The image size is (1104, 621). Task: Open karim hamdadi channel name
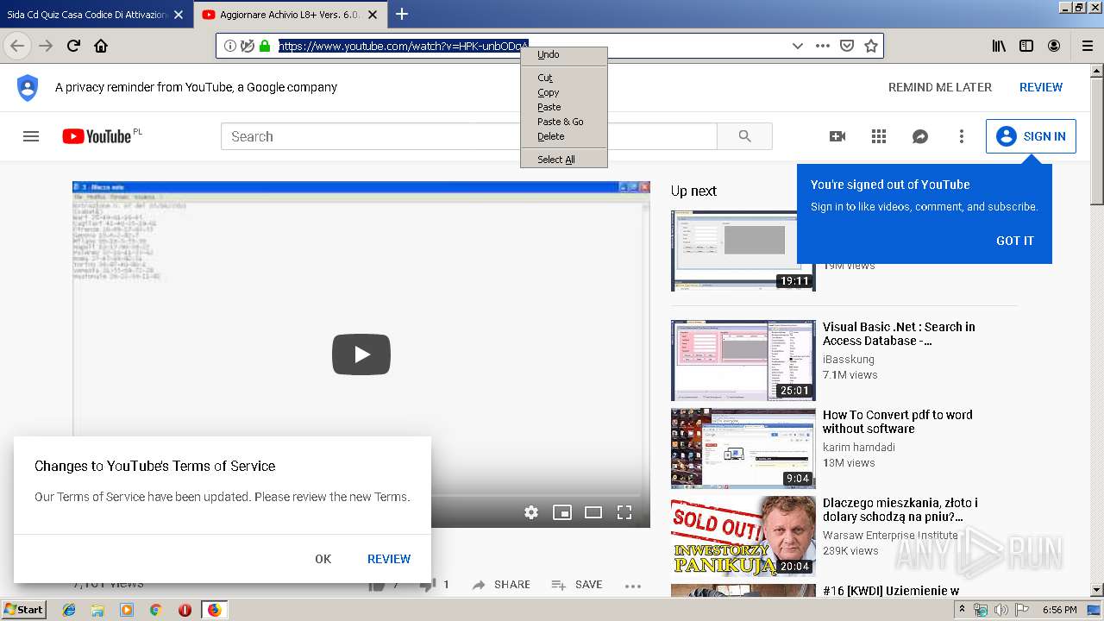click(x=859, y=448)
